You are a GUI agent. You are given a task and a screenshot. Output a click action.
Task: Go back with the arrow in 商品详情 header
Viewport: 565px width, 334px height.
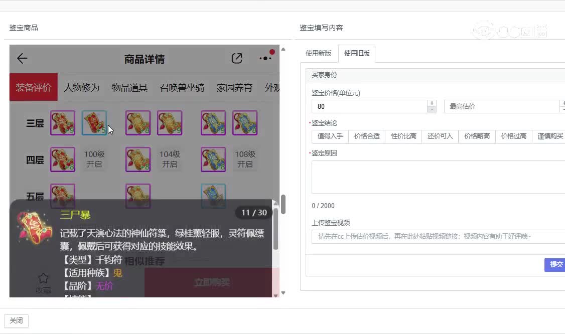pos(22,58)
